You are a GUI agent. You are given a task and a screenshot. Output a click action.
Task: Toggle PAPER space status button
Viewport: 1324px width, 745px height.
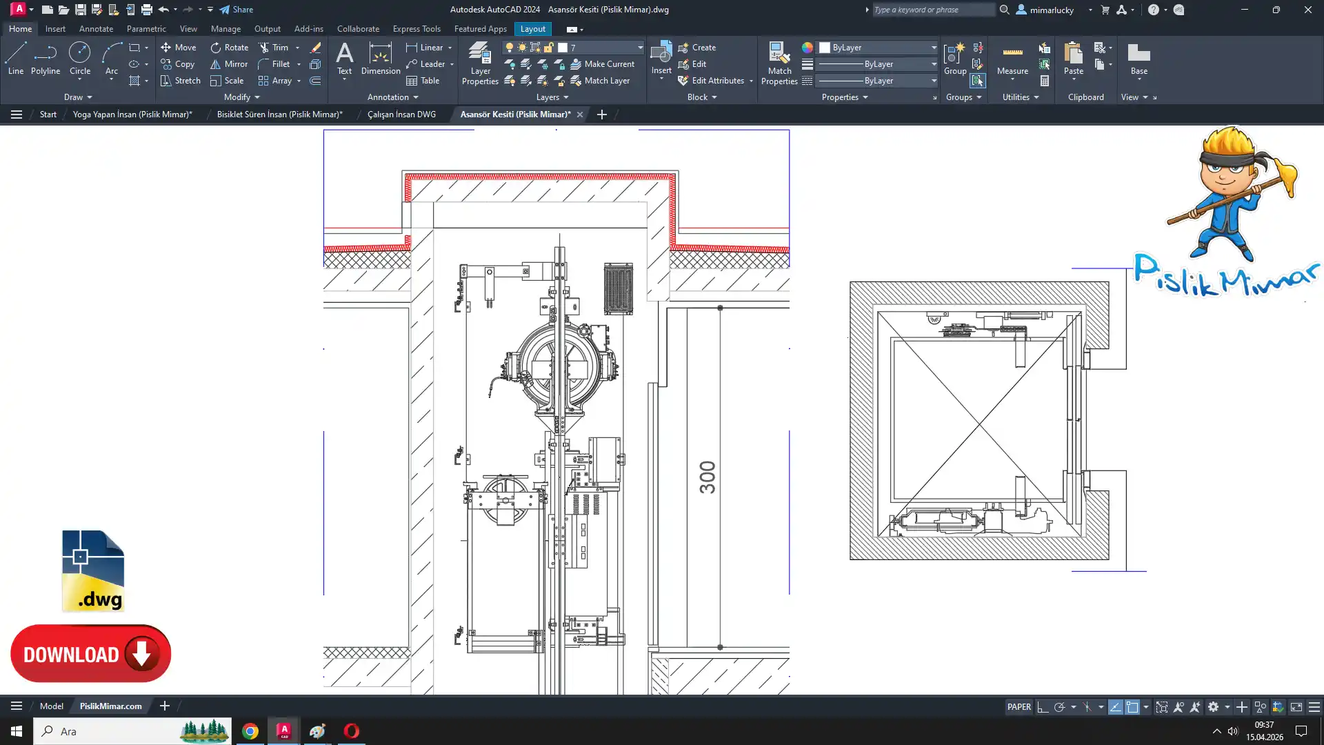[x=1019, y=707]
